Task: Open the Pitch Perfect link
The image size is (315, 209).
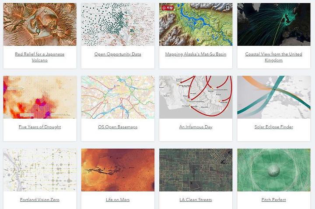Action: coord(273,199)
